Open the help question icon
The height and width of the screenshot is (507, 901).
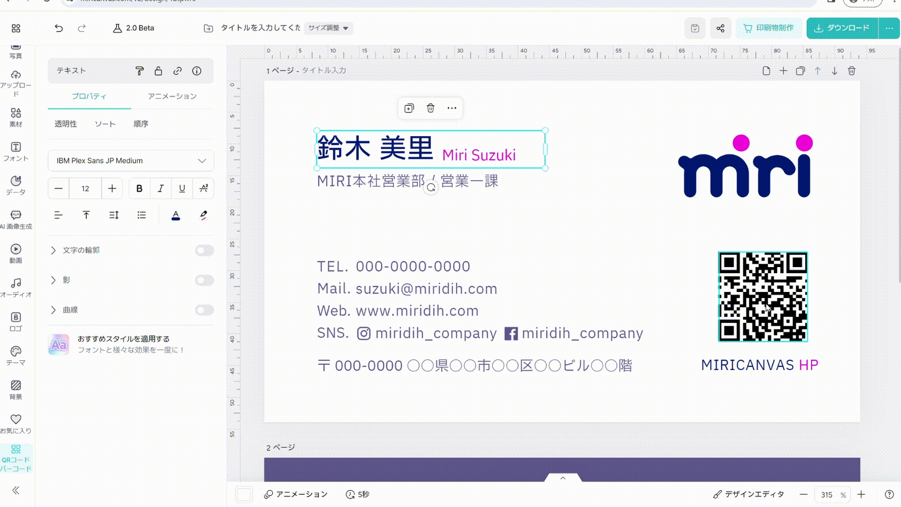tap(889, 494)
